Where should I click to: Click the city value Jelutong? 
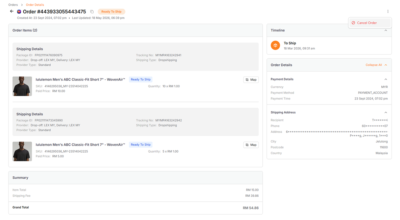(381, 142)
